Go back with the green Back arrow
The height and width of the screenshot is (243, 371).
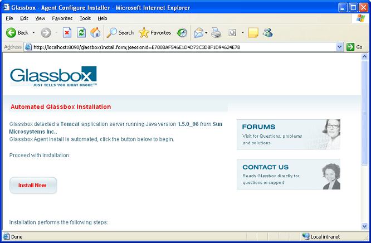[17, 33]
